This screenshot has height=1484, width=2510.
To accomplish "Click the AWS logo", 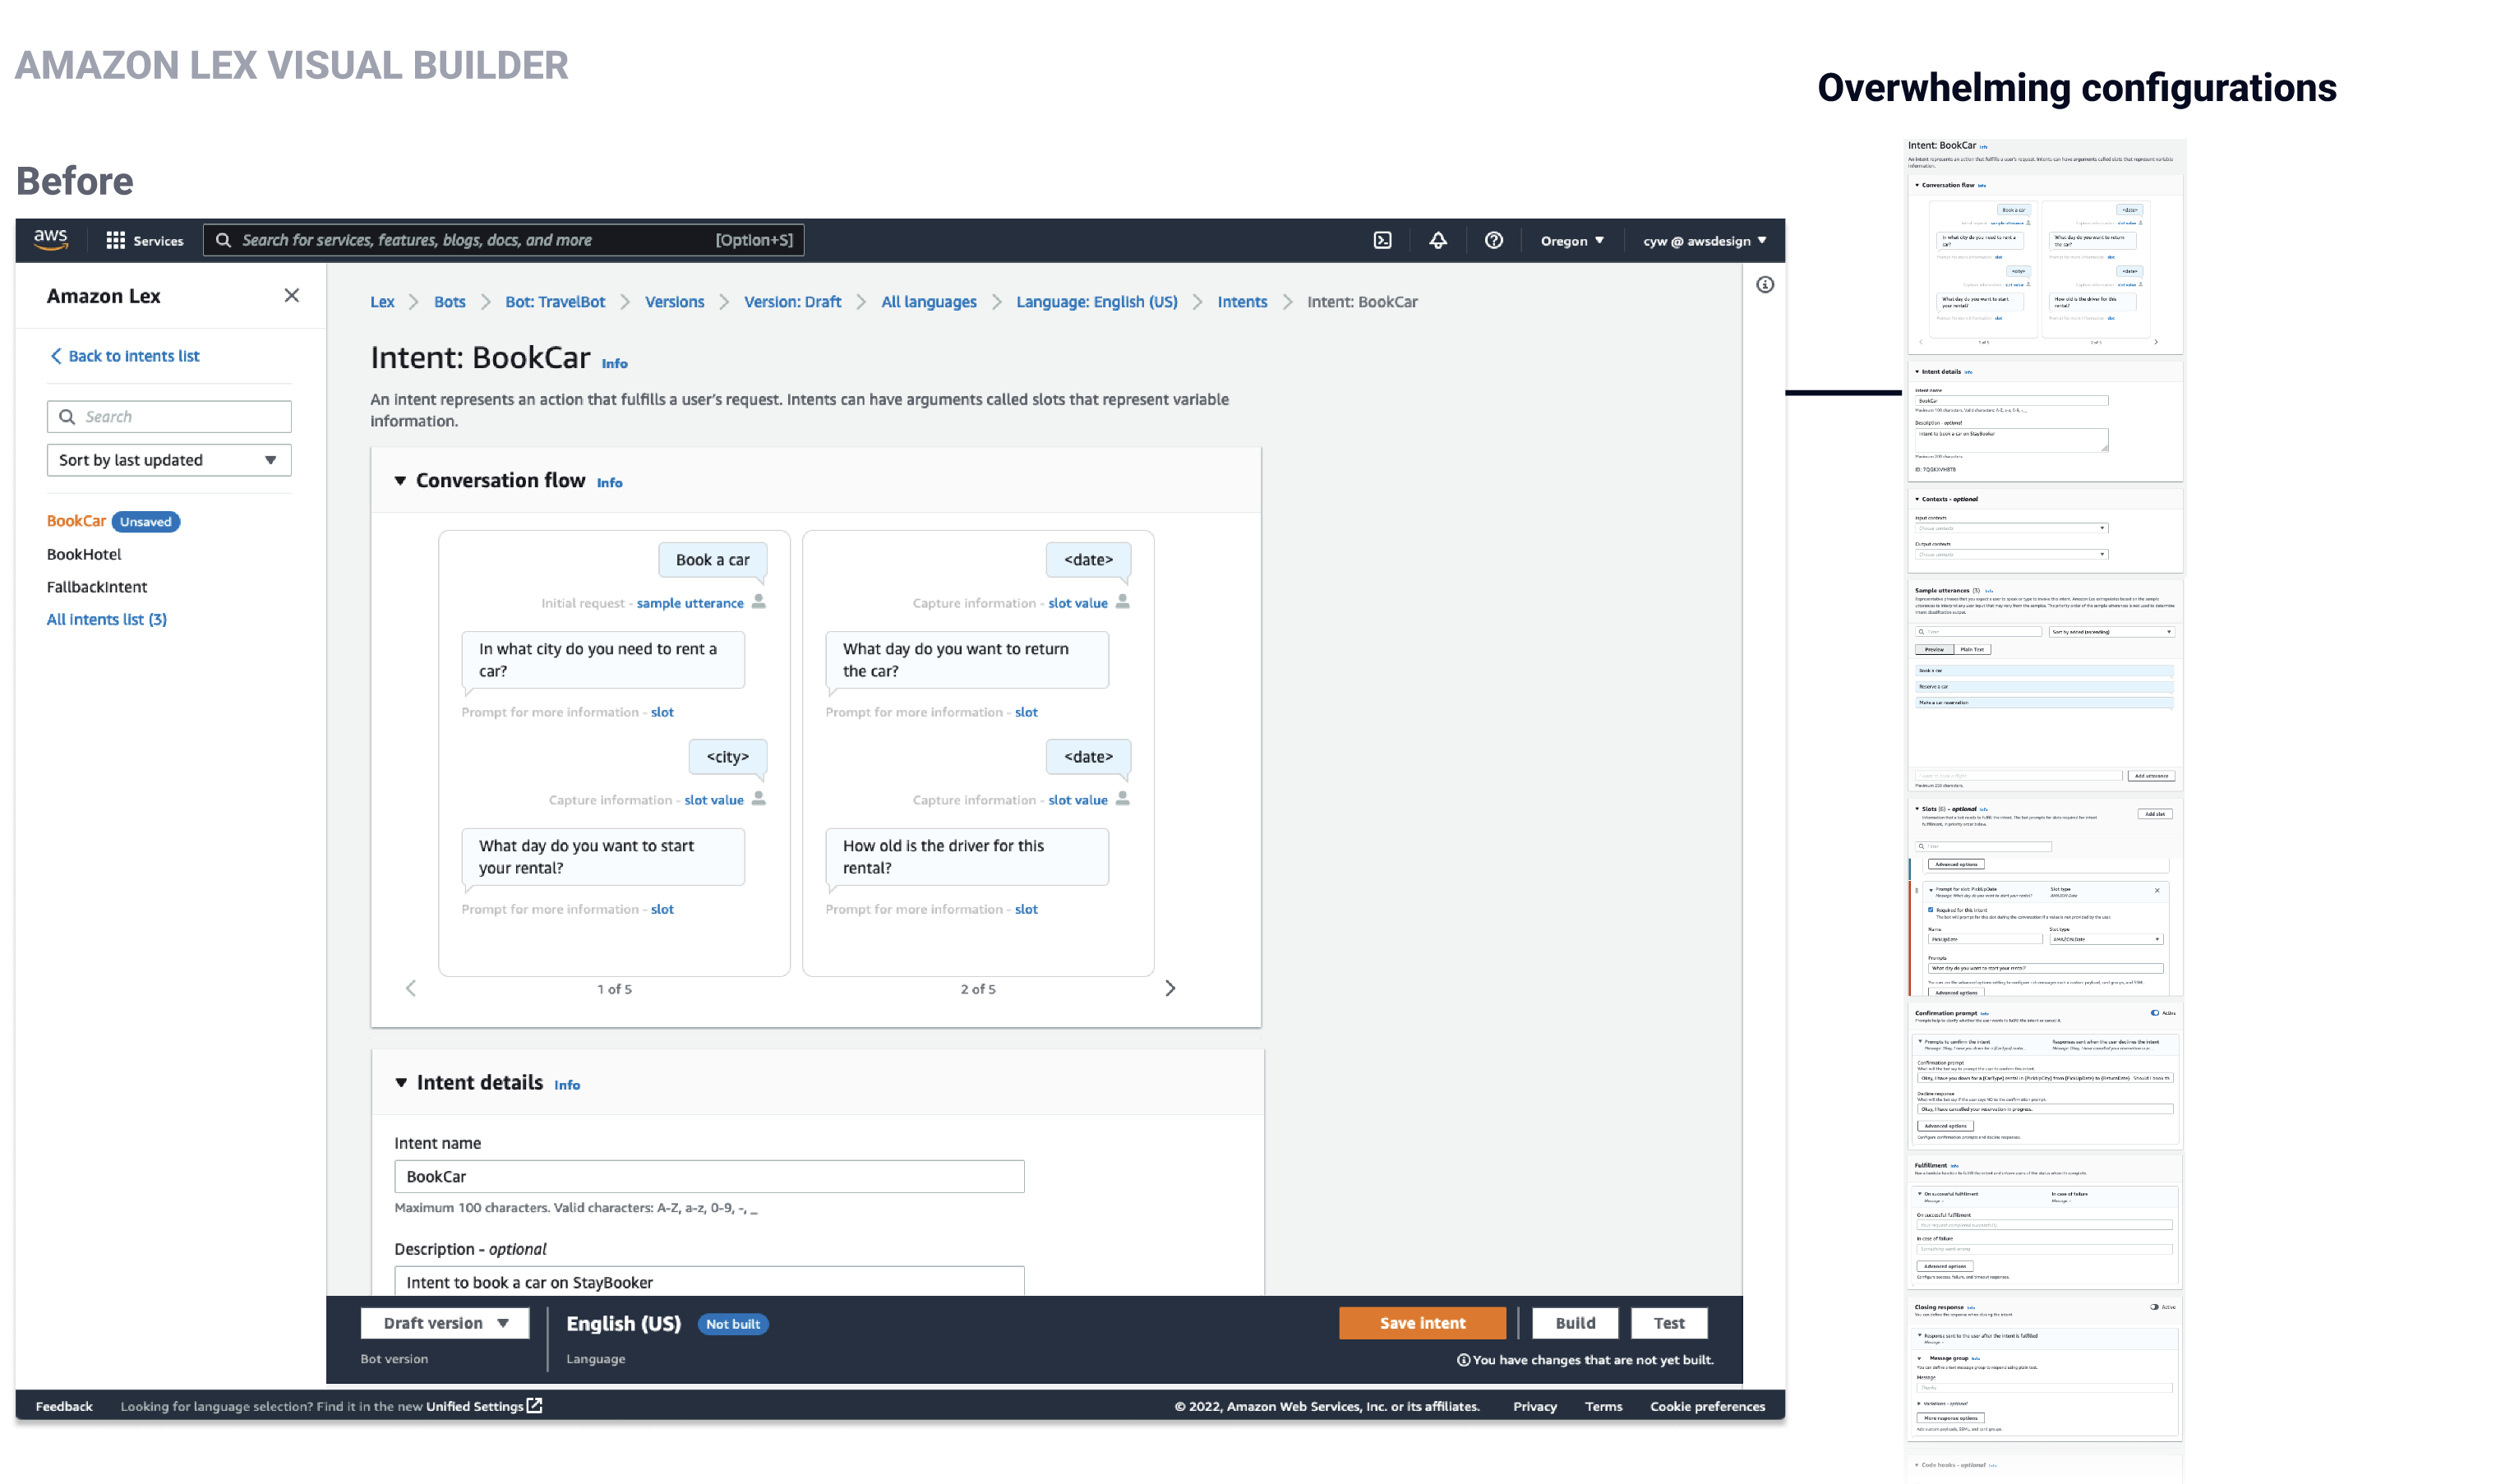I will click(51, 240).
